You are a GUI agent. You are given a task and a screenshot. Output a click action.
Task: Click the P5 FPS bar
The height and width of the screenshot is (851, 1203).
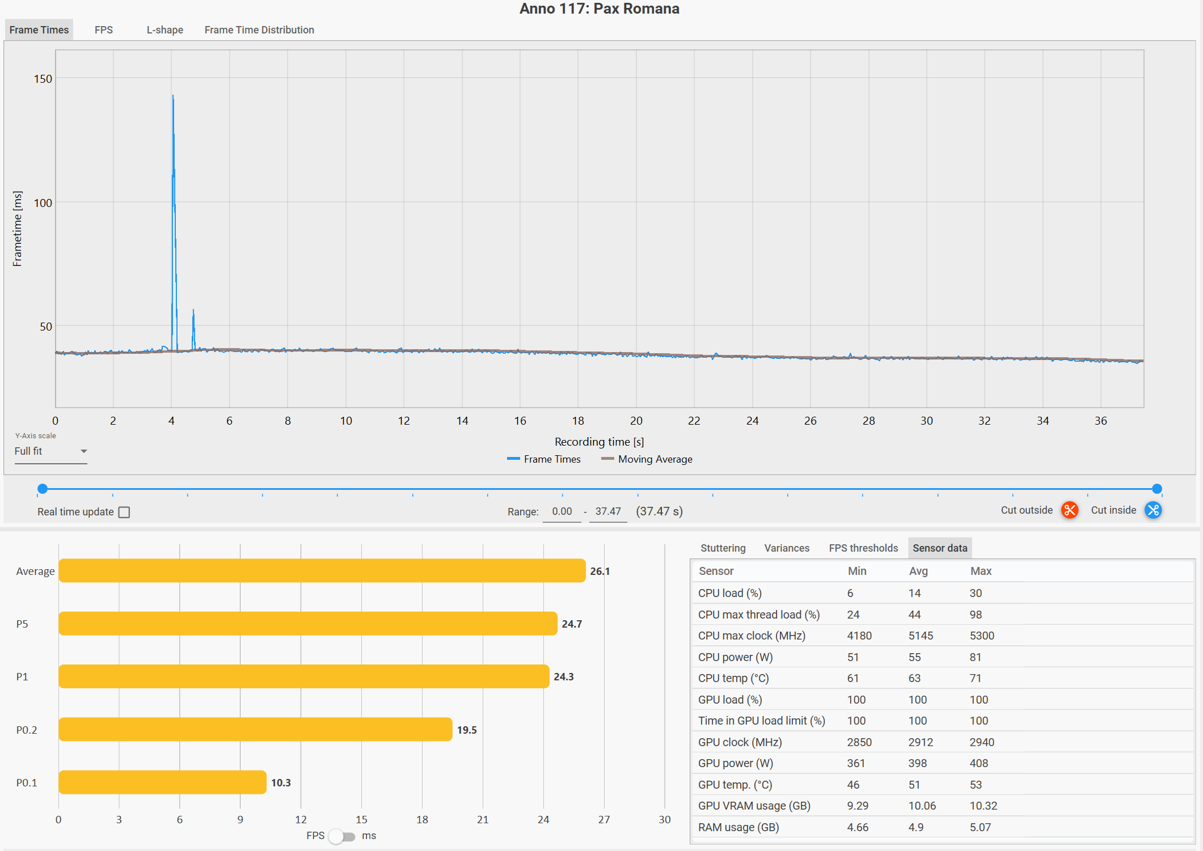[x=308, y=624]
